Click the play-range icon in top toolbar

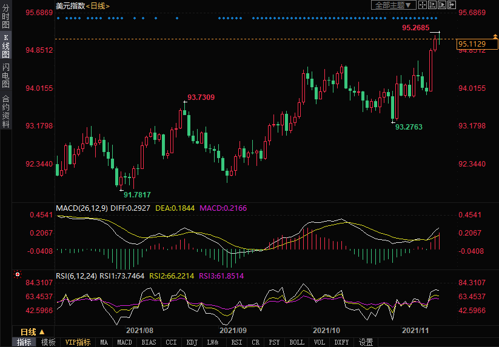click(x=441, y=5)
